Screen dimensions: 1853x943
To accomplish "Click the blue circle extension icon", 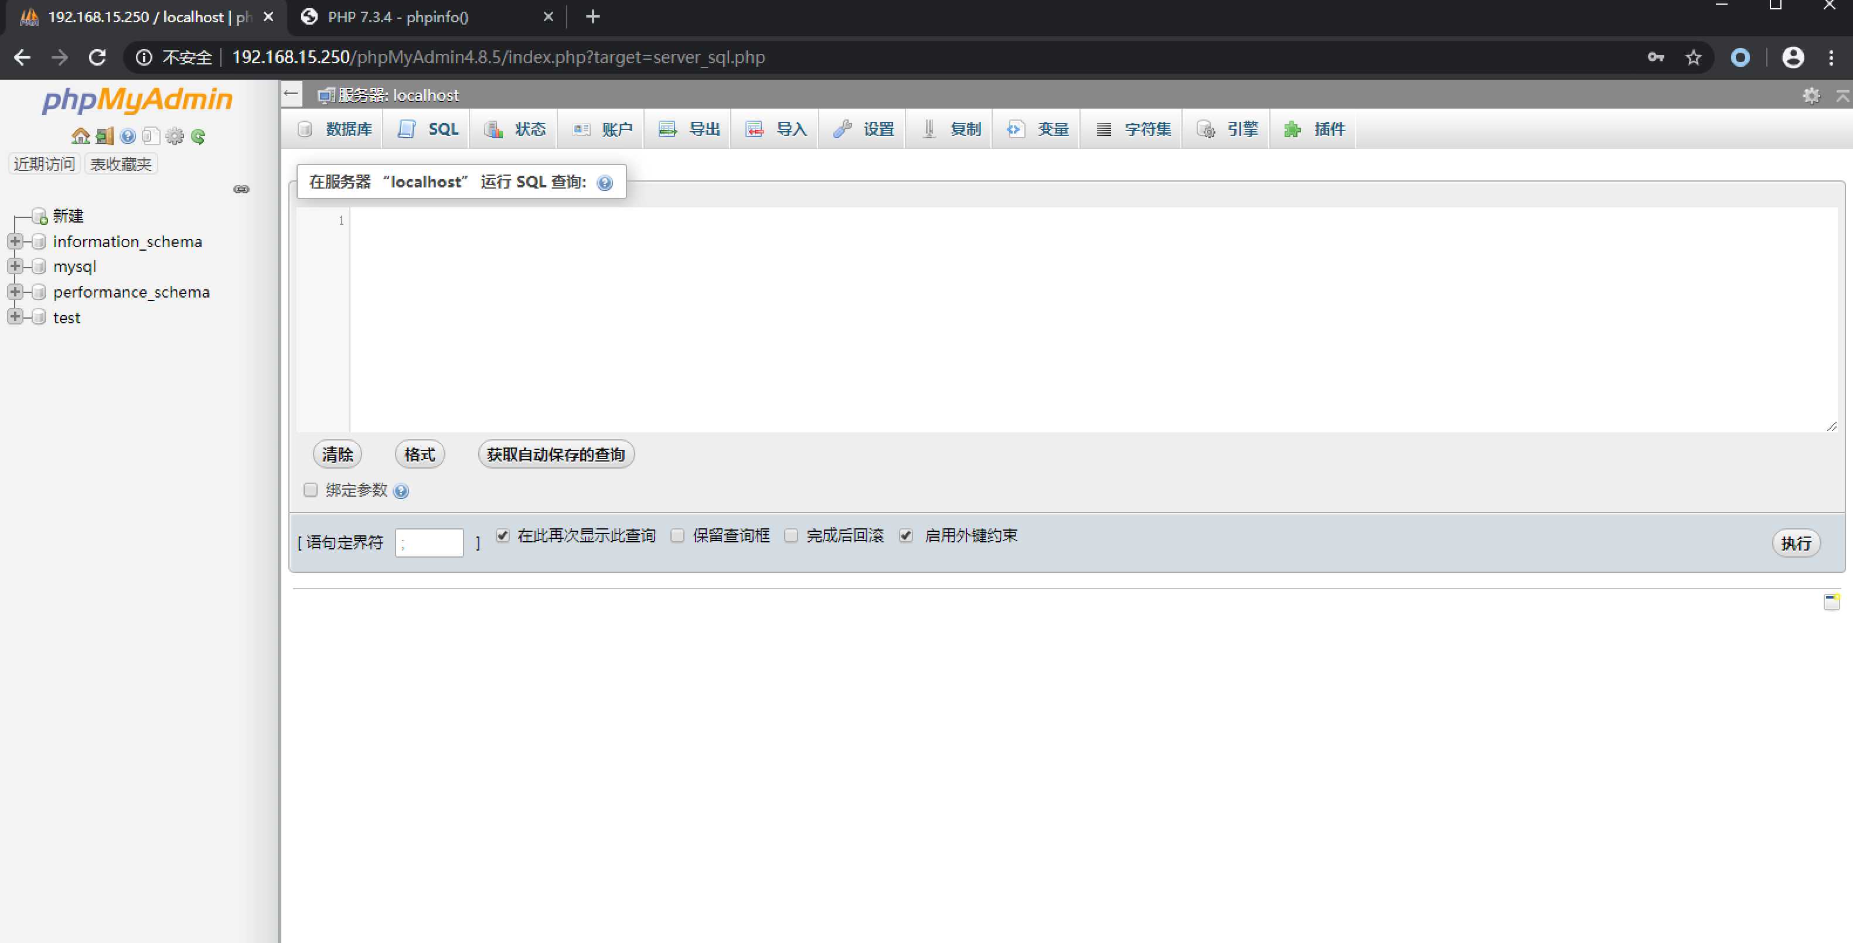I will 1740,57.
